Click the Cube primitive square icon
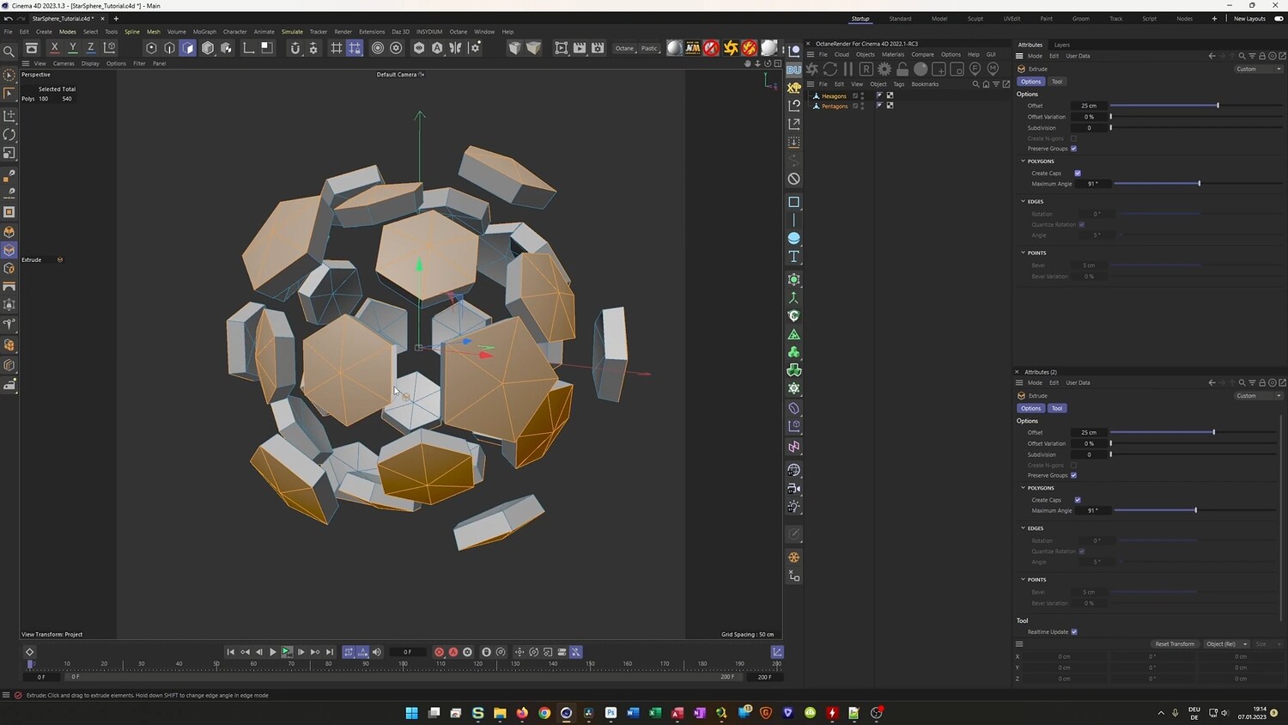Screen dimensions: 1288x725 point(793,202)
